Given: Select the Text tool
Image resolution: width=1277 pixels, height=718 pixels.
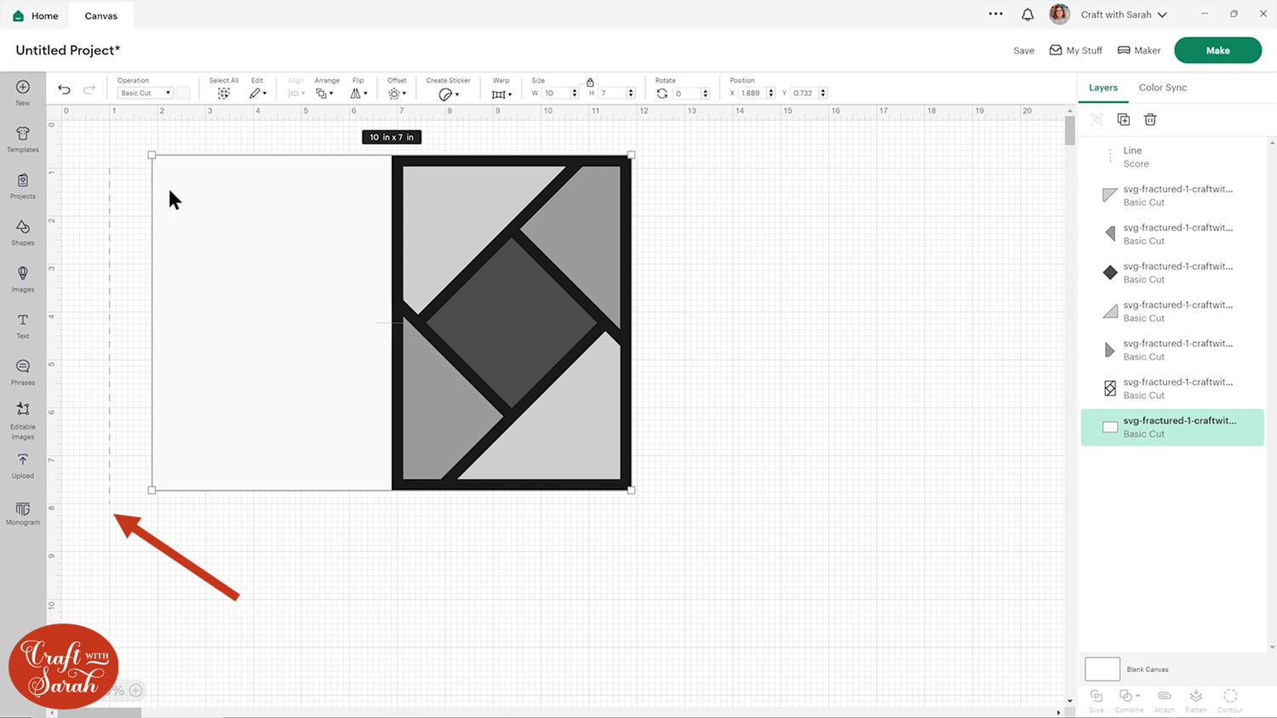Looking at the screenshot, I should [x=23, y=326].
